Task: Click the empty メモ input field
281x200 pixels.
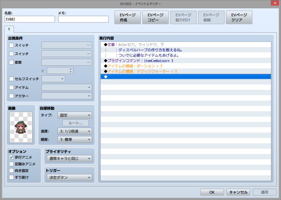Action: [83, 19]
